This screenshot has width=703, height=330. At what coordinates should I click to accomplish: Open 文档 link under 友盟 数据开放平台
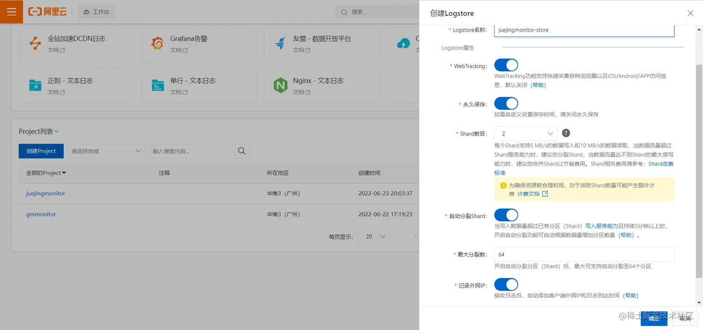(x=302, y=50)
